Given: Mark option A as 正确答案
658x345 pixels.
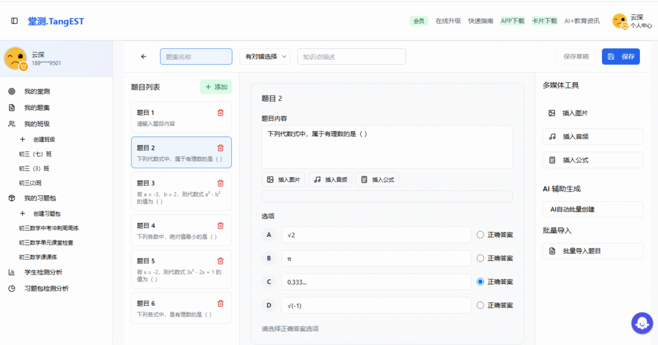Looking at the screenshot, I should 480,235.
